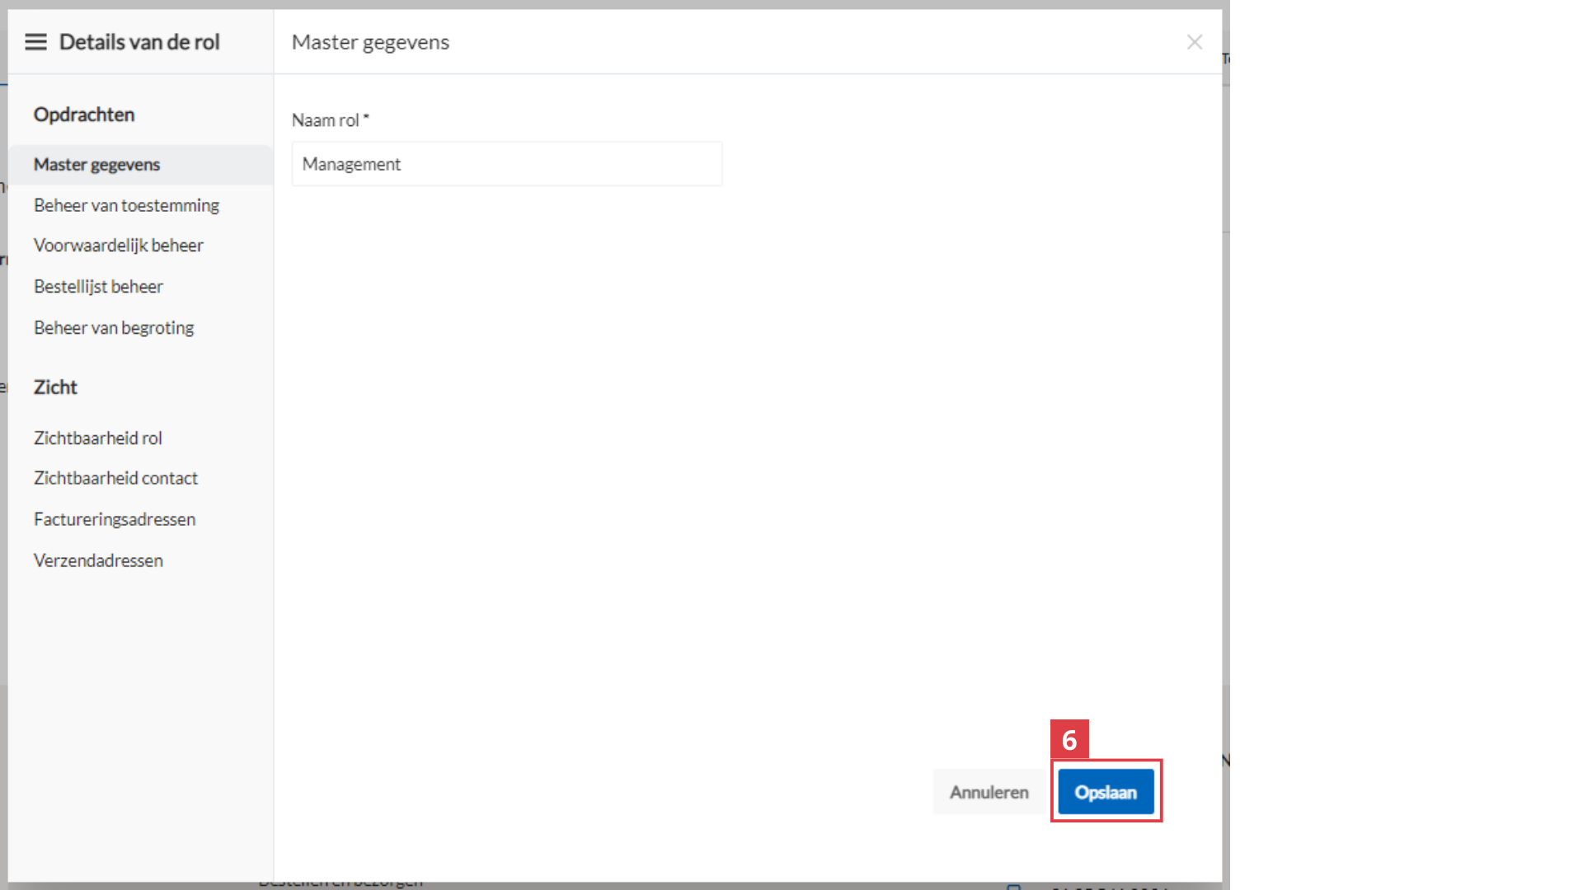Save the role with Opslaan
This screenshot has height=890, width=1583.
tap(1106, 792)
